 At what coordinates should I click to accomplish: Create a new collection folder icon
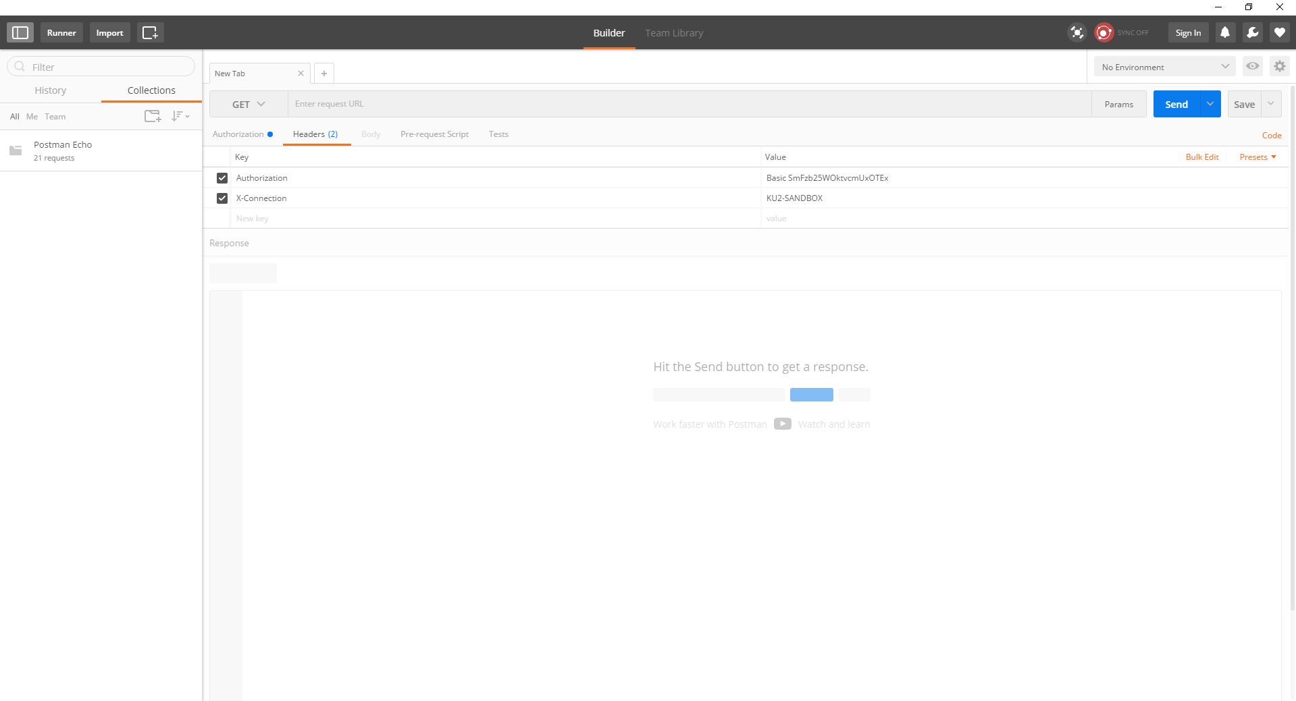click(153, 116)
